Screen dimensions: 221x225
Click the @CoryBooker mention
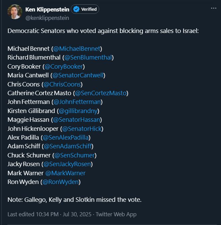(x=64, y=66)
